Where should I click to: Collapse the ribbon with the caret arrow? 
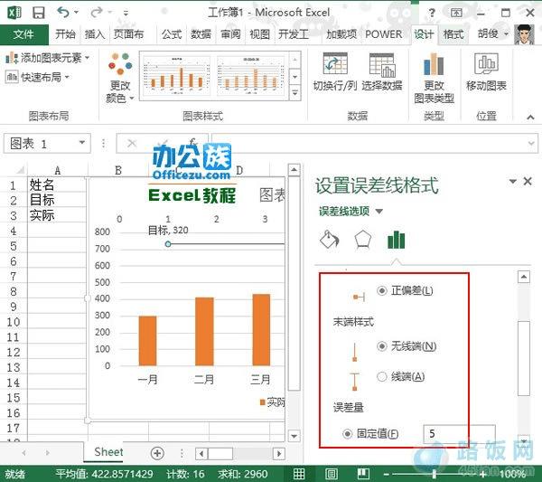pos(530,118)
